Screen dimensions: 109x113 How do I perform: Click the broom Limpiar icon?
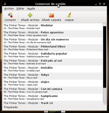coord(69,15)
